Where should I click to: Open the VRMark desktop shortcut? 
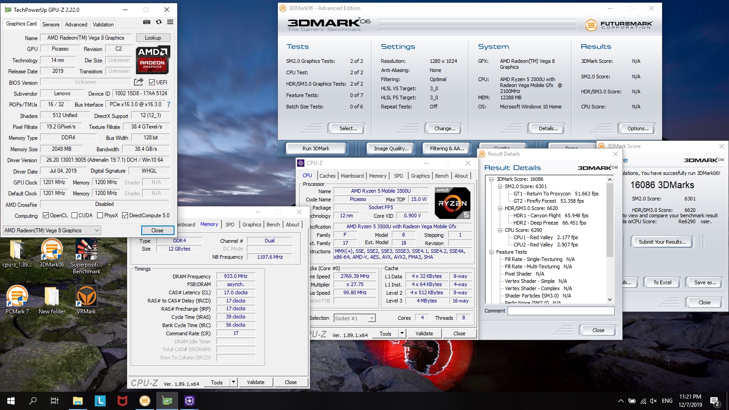click(86, 299)
